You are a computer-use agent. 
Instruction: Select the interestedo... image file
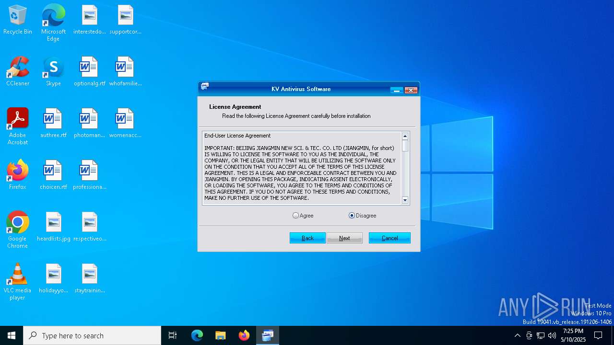tap(90, 20)
